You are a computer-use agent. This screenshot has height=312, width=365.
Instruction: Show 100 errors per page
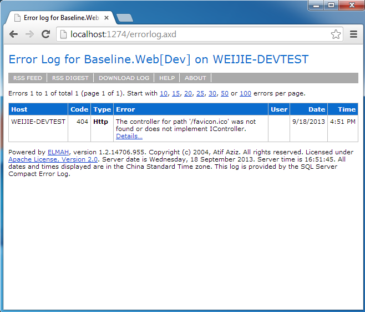click(245, 93)
